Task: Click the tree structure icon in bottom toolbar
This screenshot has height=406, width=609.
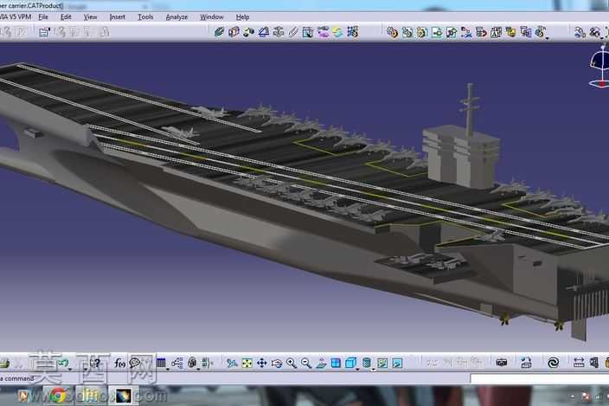Action: coord(177,363)
